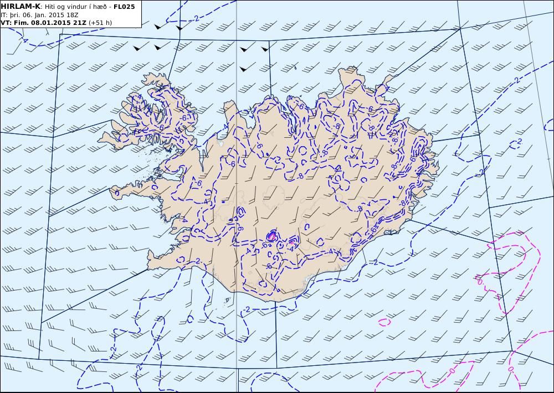
Task: Click the small magenta oval contour over the ocean
Action: [x=384, y=322]
